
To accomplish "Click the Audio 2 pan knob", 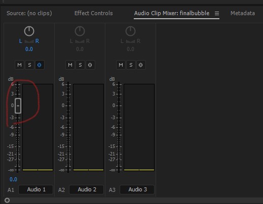I will (x=80, y=31).
